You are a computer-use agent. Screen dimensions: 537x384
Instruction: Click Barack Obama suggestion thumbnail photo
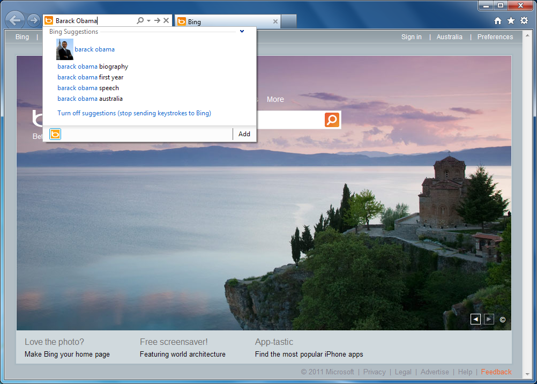click(x=65, y=49)
